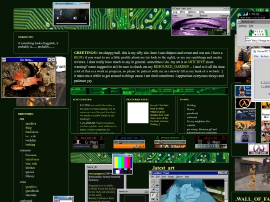
Task: Click the Half-Life 2 lambda stamp
Action: coord(245,103)
